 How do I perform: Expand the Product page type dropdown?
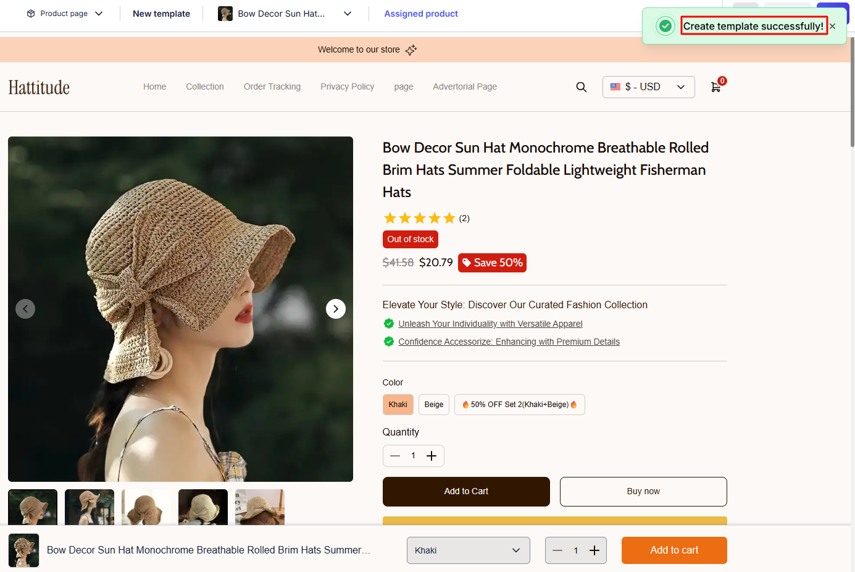click(x=65, y=14)
